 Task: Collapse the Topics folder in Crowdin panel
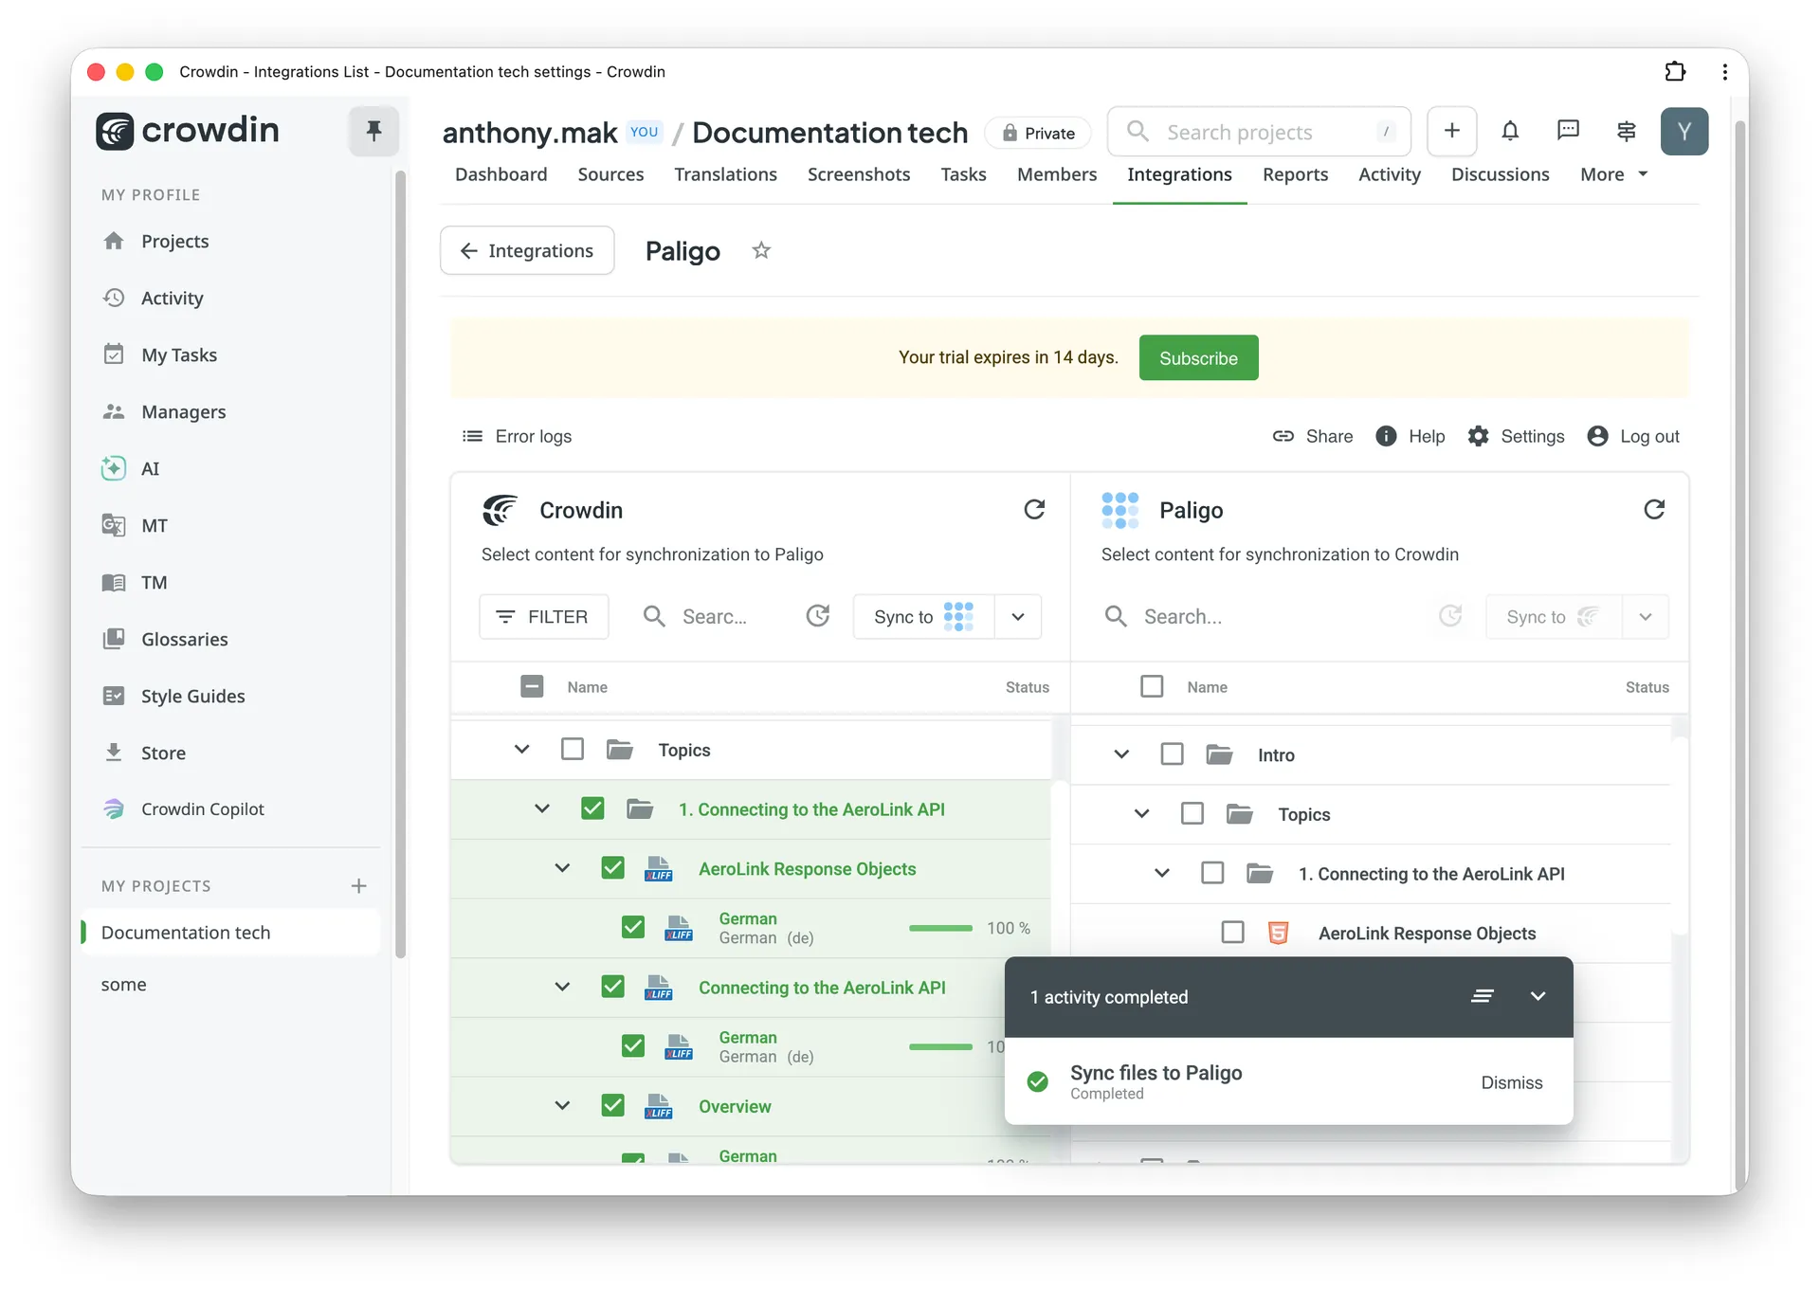point(522,749)
